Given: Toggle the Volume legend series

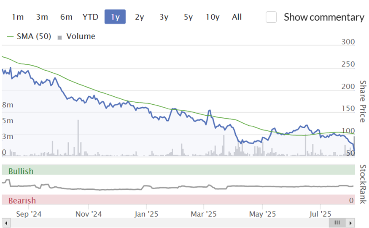Looking at the screenshot, I should click(x=76, y=37).
